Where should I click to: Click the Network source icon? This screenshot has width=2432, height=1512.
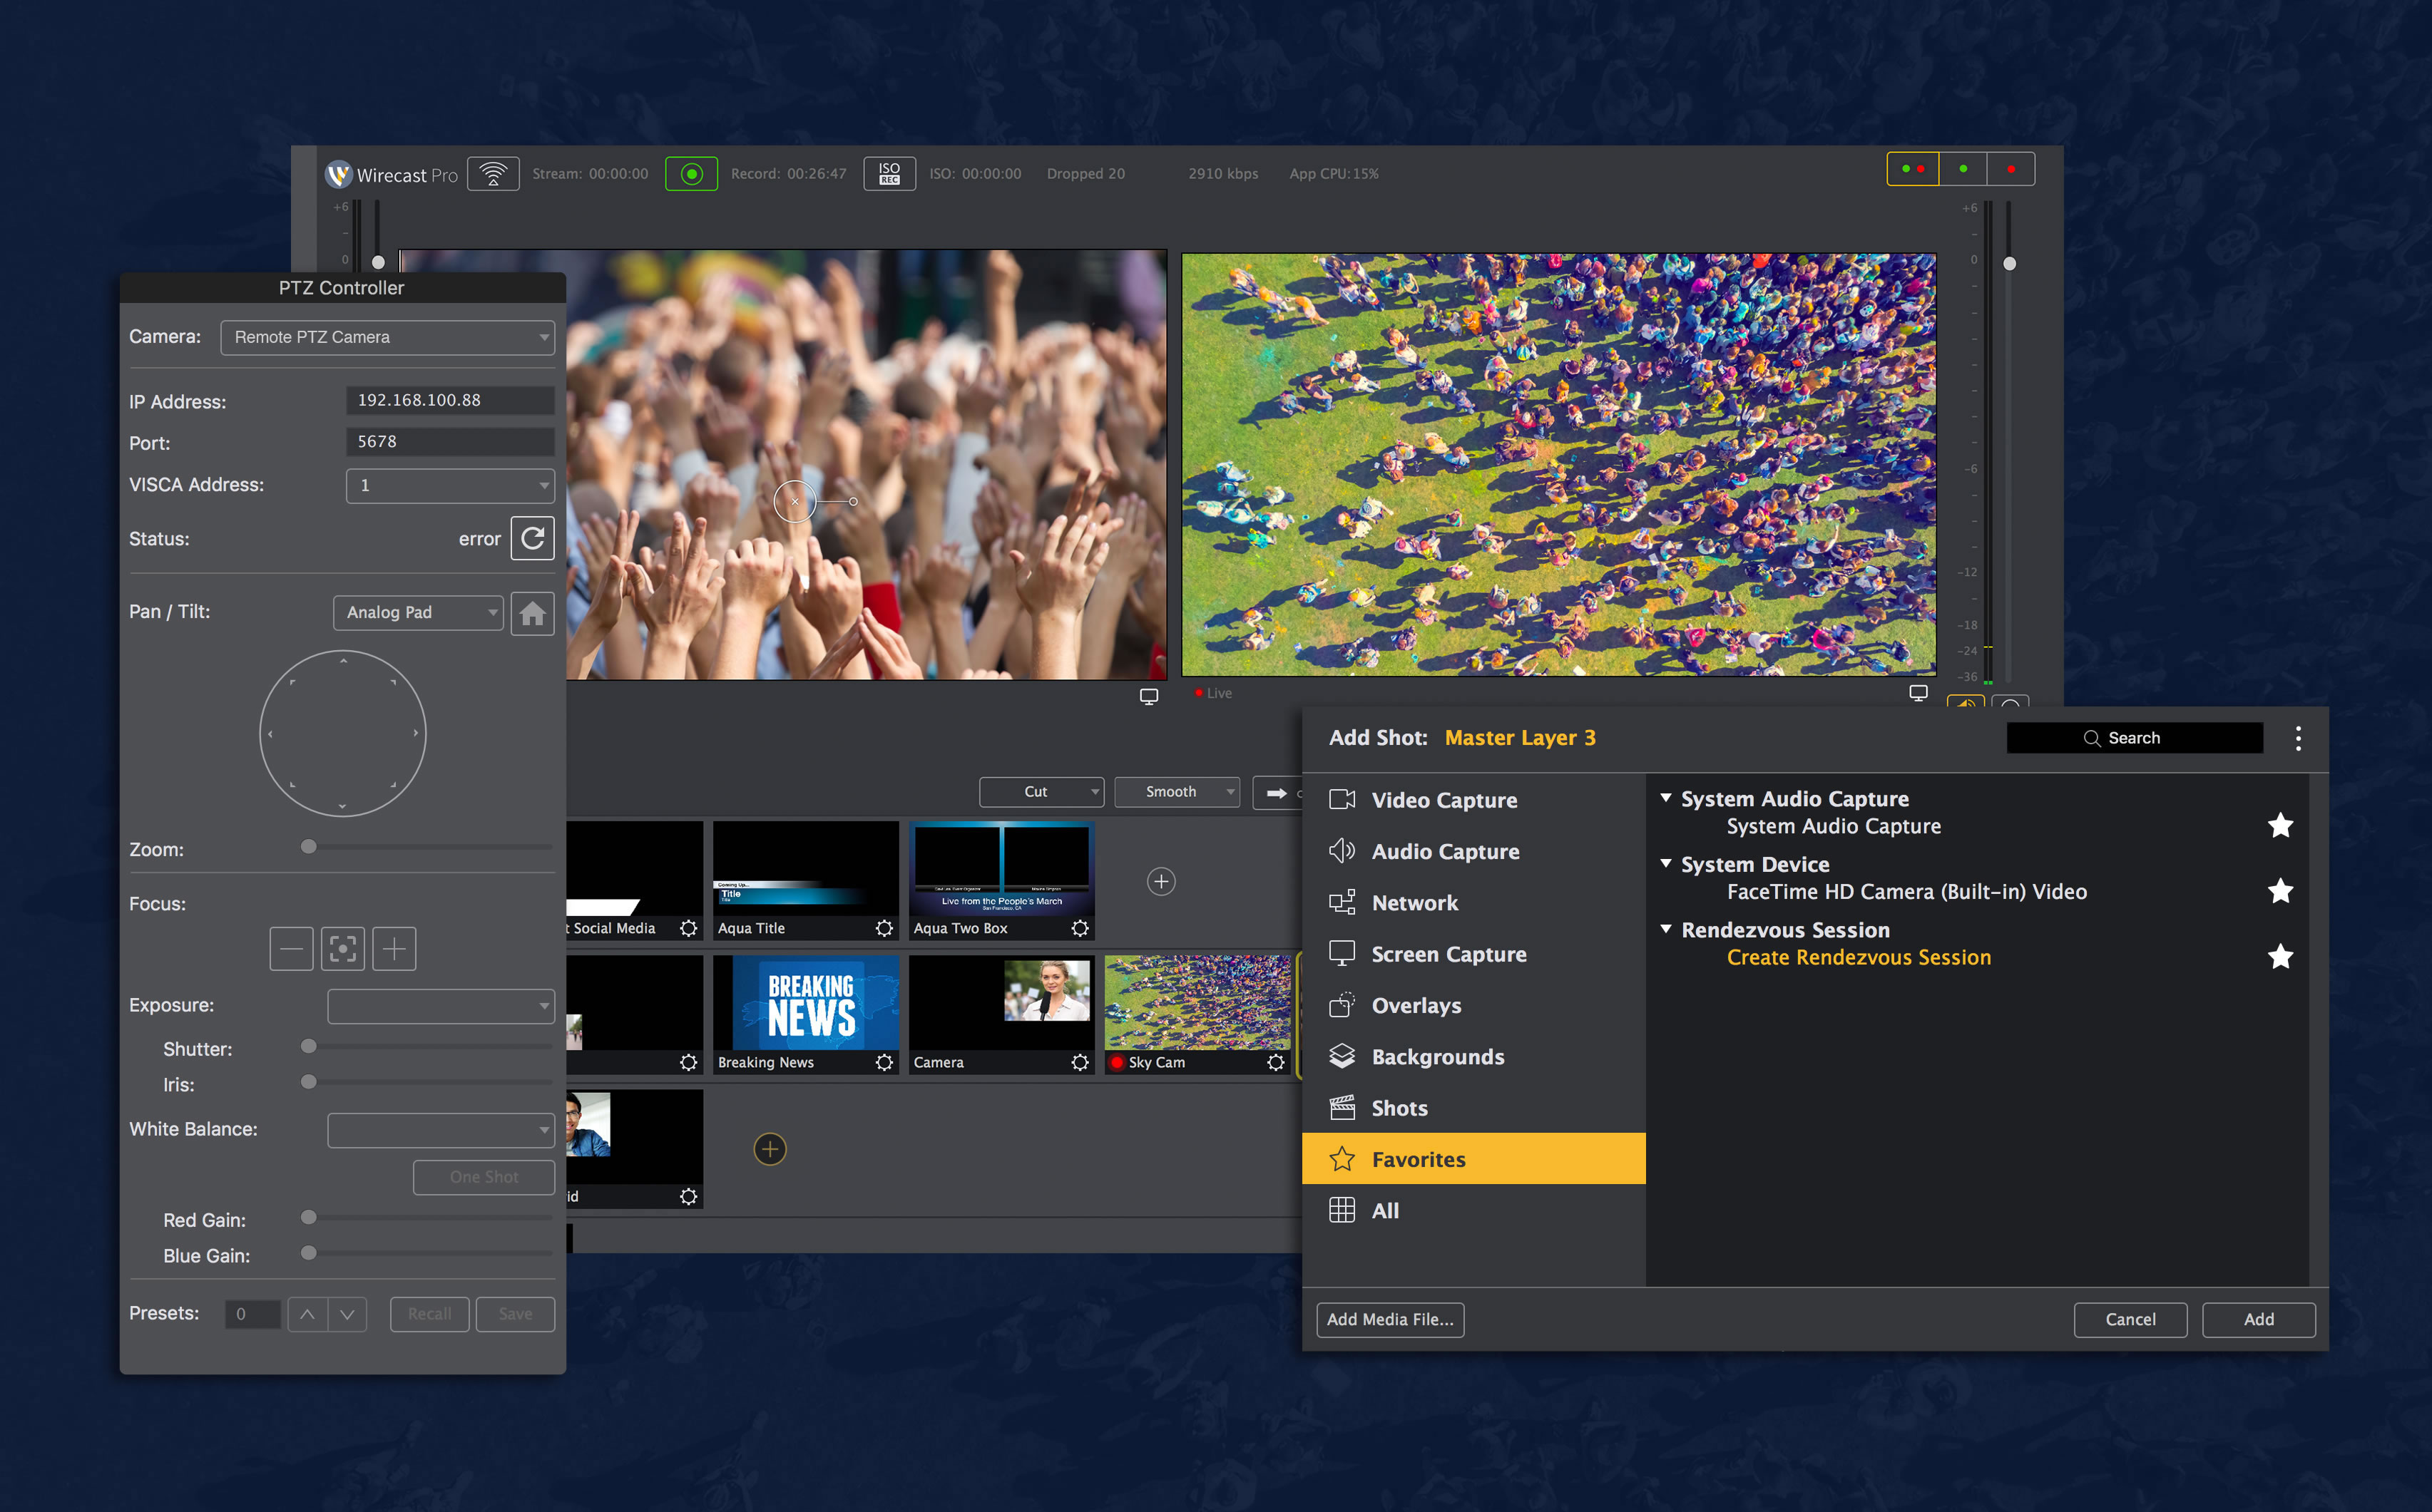(x=1342, y=902)
